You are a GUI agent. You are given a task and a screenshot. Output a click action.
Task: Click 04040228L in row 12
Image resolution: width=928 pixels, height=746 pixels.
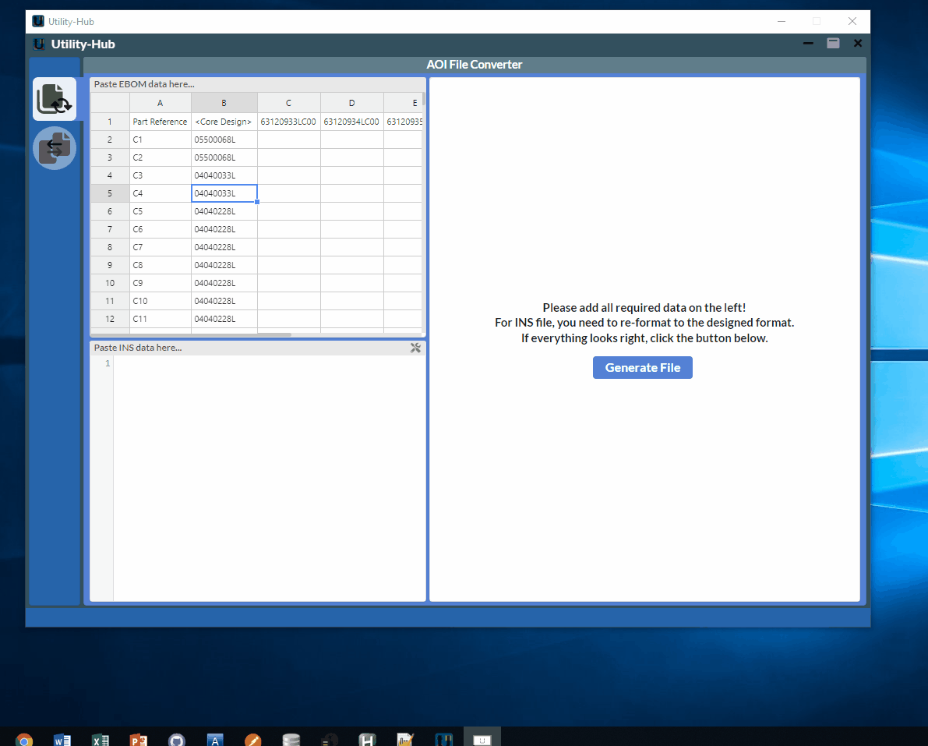[224, 319]
